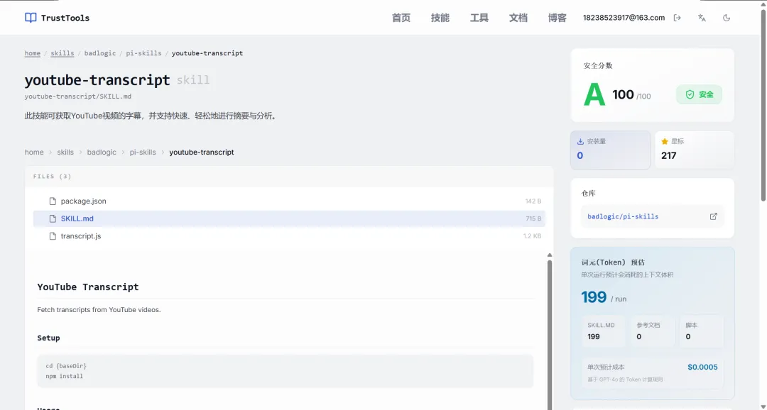The image size is (767, 410).
Task: Click the star icon in 星标 card
Action: [664, 141]
